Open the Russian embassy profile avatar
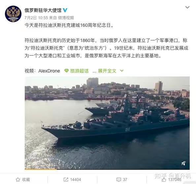Viewport: 196px width, 184px height. coord(13,14)
